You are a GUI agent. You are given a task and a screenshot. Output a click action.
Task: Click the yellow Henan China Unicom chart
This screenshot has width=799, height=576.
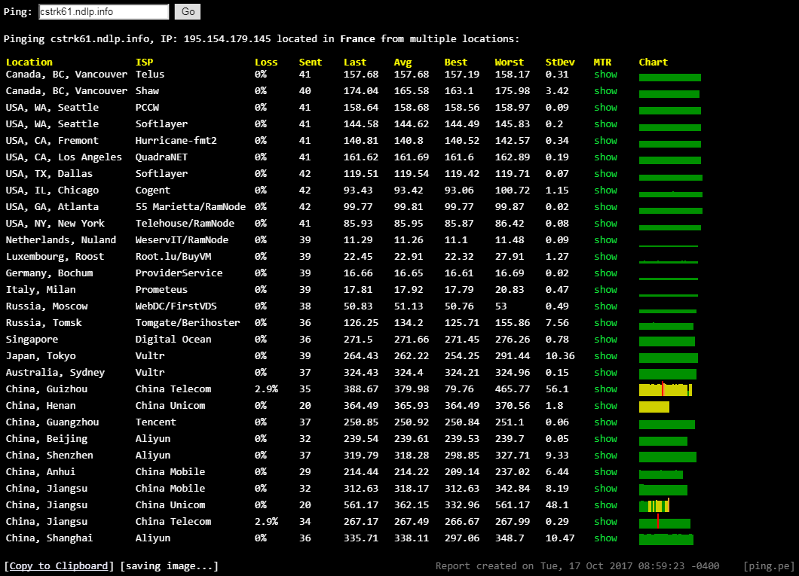[x=654, y=407]
